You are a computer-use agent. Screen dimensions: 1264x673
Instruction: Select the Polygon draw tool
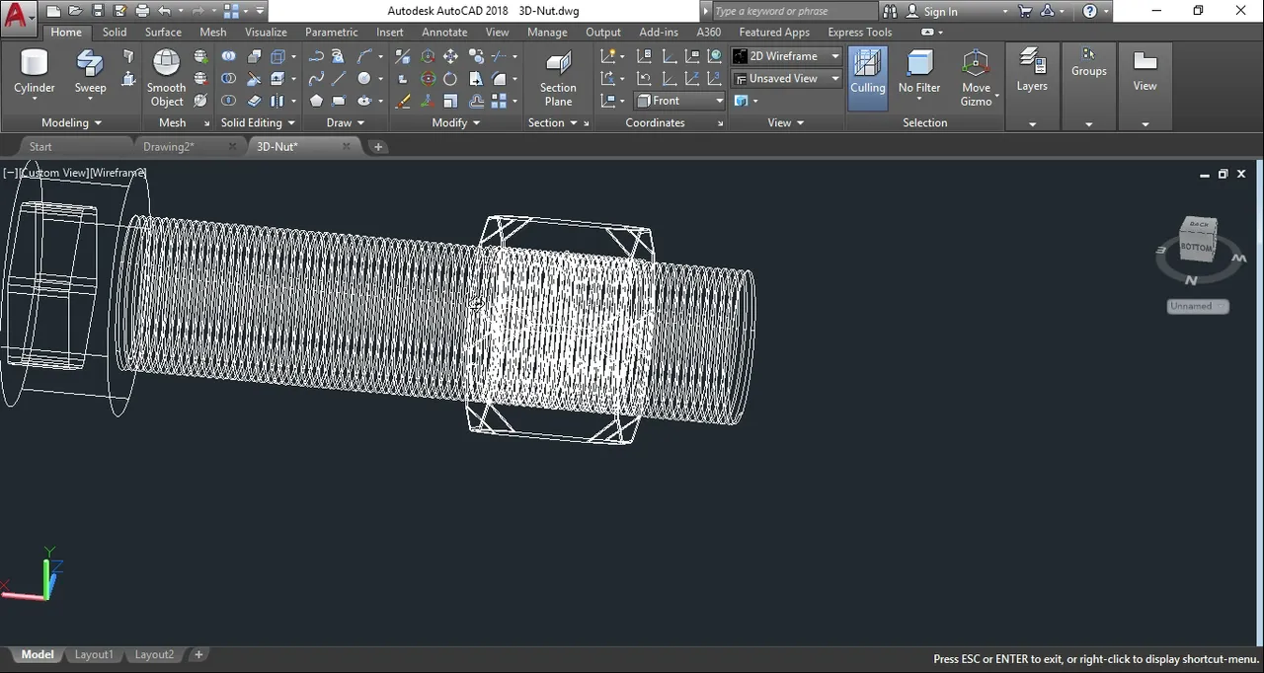(316, 101)
